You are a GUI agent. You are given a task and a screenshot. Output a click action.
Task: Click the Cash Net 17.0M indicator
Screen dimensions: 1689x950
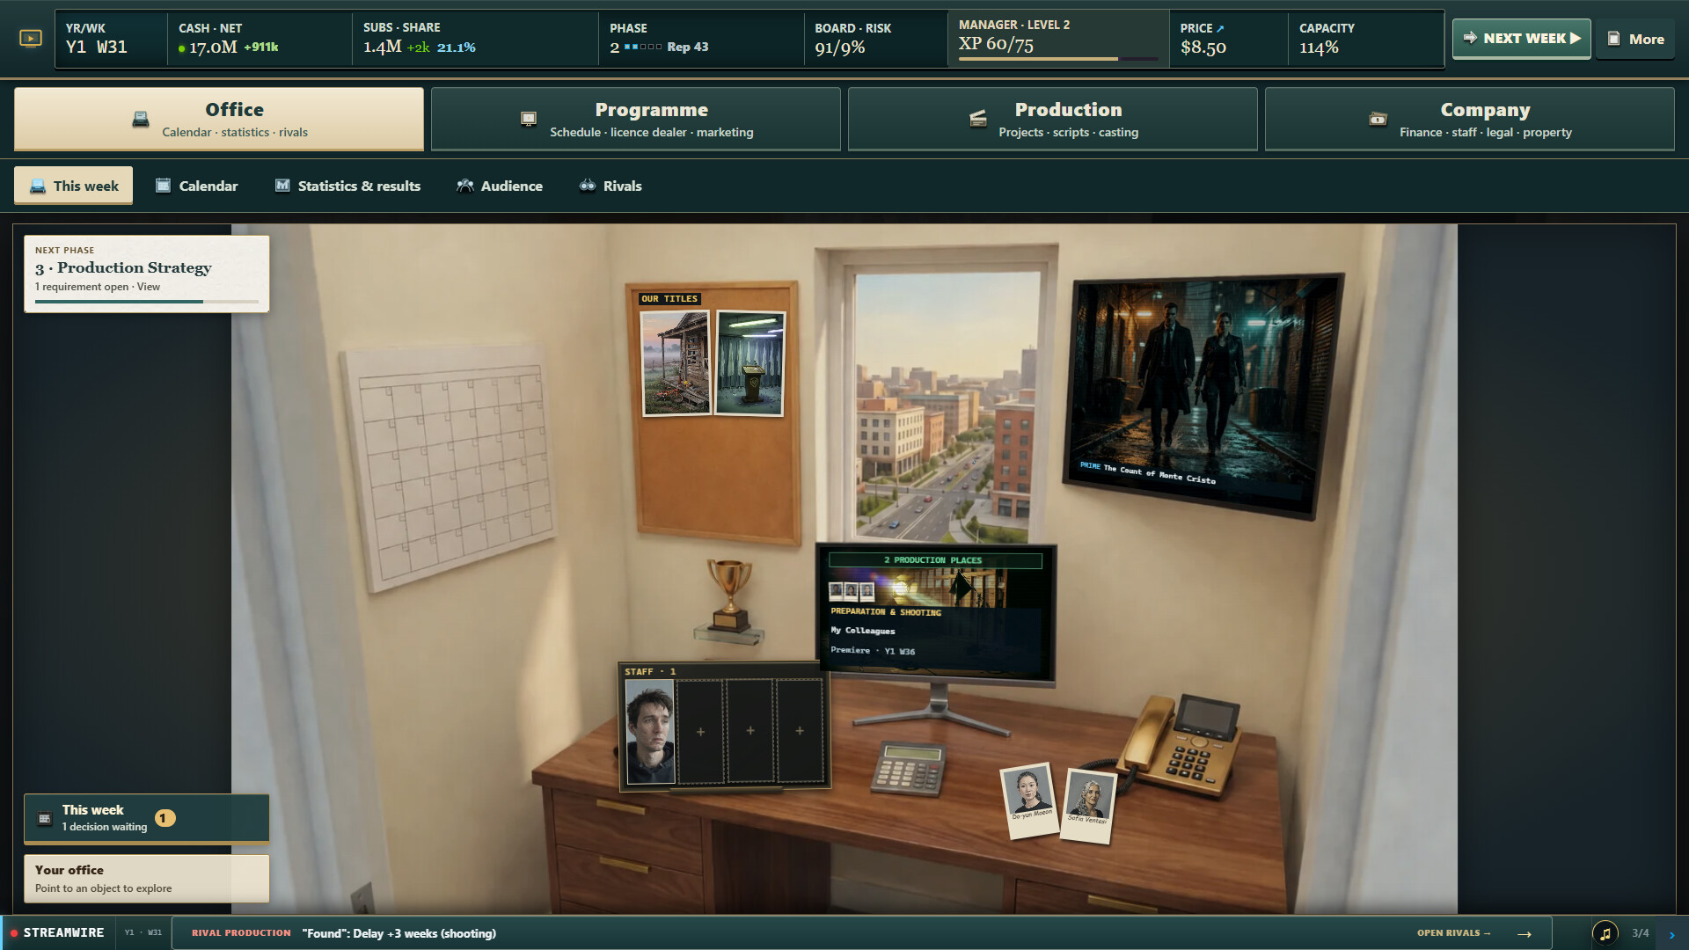pyautogui.click(x=259, y=39)
